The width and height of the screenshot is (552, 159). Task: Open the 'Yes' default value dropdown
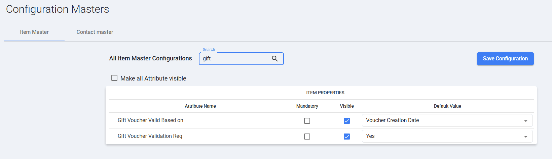447,136
